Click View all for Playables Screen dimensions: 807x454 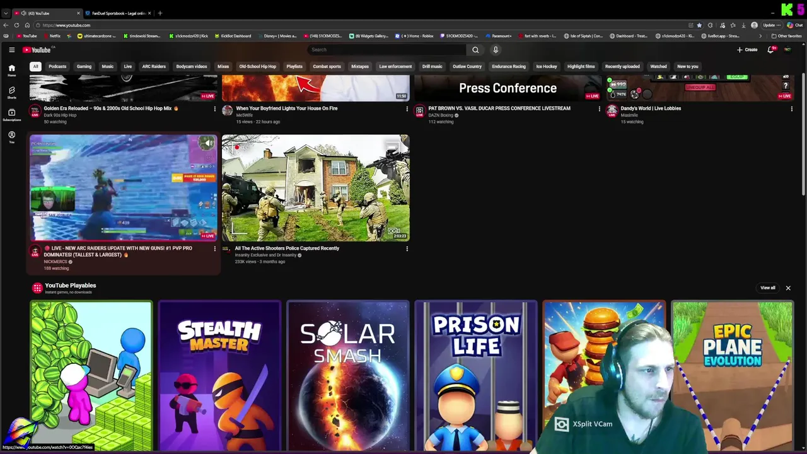coord(767,288)
